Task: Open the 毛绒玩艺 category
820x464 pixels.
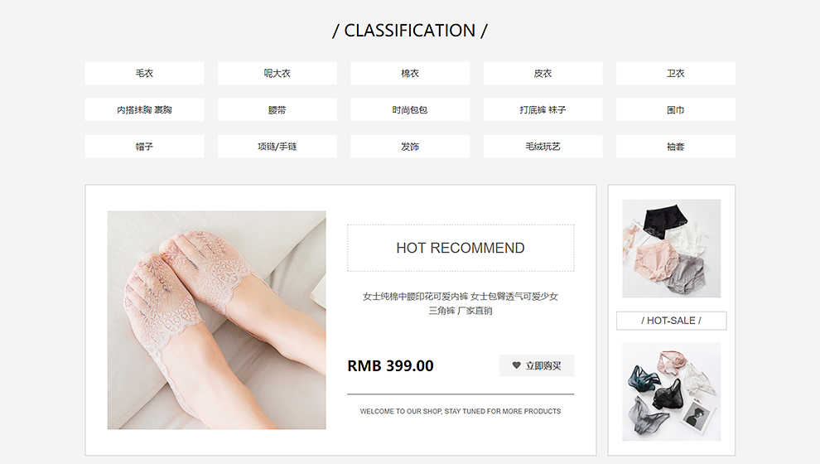Action: [543, 147]
